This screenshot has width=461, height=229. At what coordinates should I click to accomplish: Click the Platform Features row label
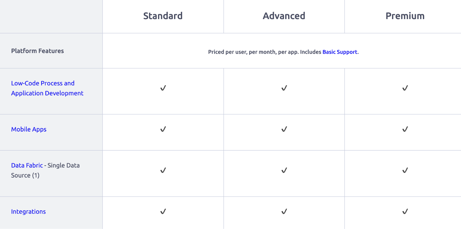click(x=37, y=51)
